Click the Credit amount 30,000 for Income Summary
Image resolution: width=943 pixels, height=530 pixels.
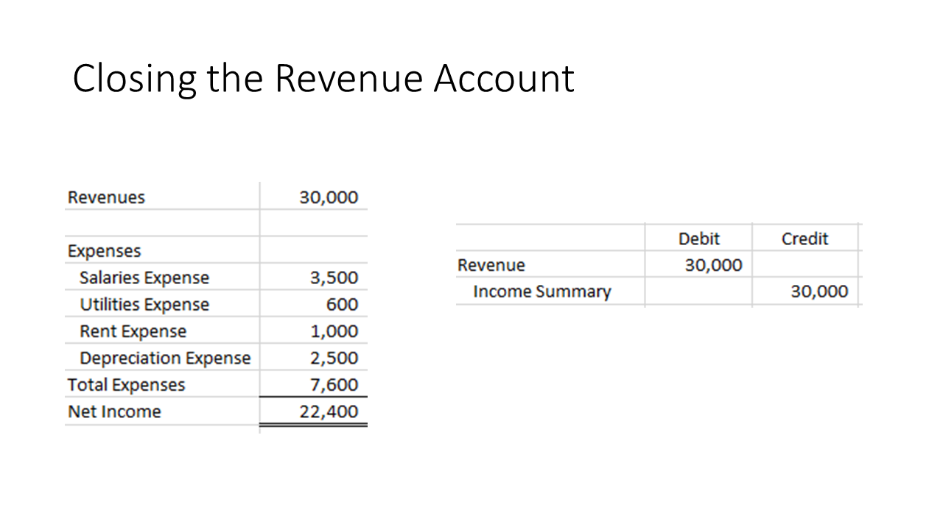[819, 291]
